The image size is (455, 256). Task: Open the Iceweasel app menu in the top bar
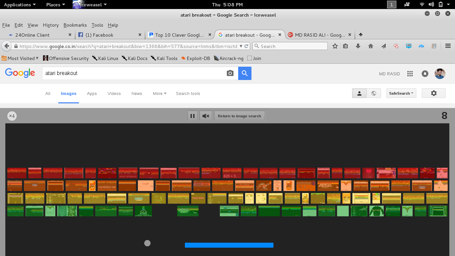tap(90, 4)
